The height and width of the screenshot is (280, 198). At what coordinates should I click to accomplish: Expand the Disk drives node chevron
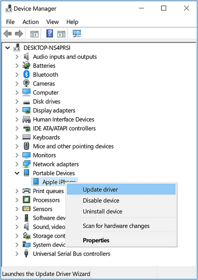tap(17, 101)
